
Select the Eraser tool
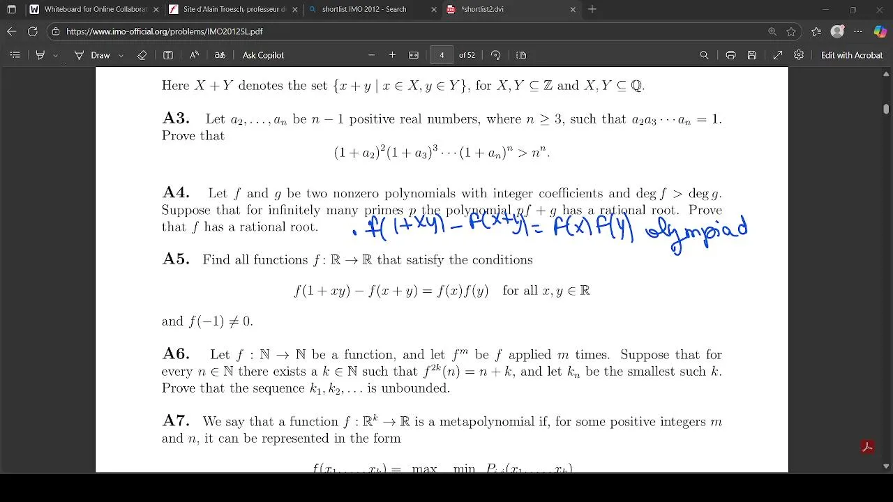click(142, 55)
